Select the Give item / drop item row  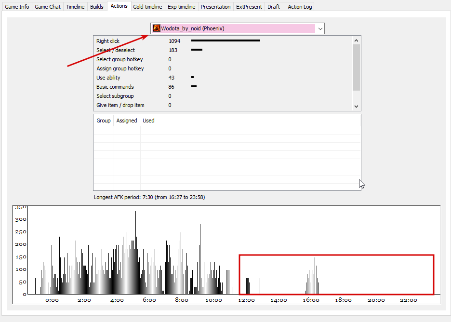point(223,105)
